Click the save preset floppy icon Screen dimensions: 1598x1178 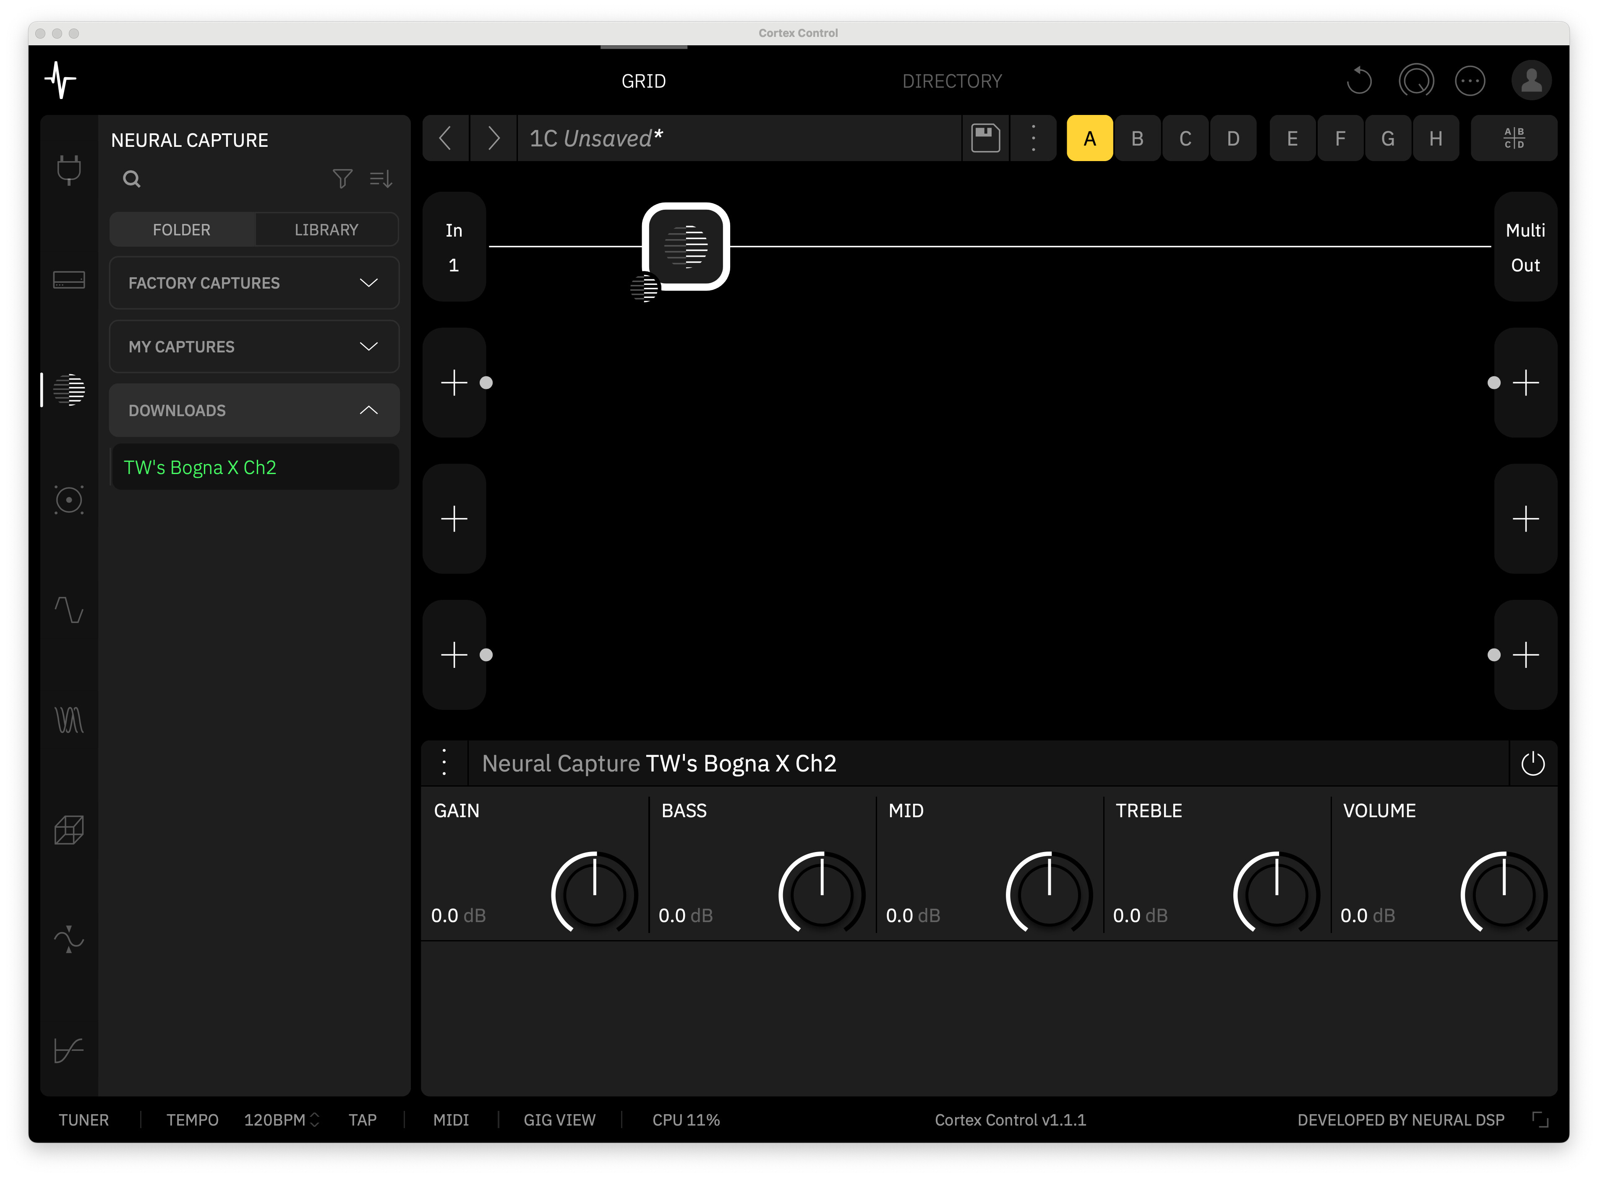pos(985,138)
